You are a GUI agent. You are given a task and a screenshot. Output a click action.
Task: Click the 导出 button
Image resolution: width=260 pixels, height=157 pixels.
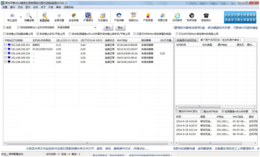[120, 28]
